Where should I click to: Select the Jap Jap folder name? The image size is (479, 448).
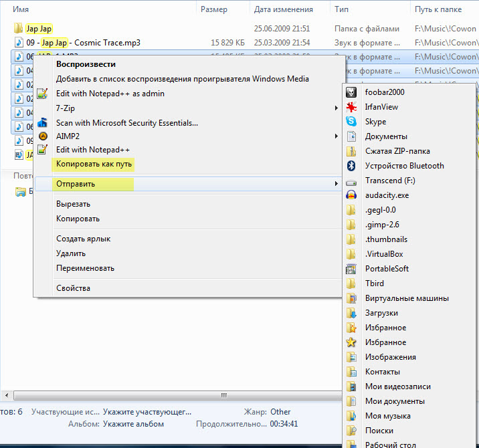(x=39, y=29)
